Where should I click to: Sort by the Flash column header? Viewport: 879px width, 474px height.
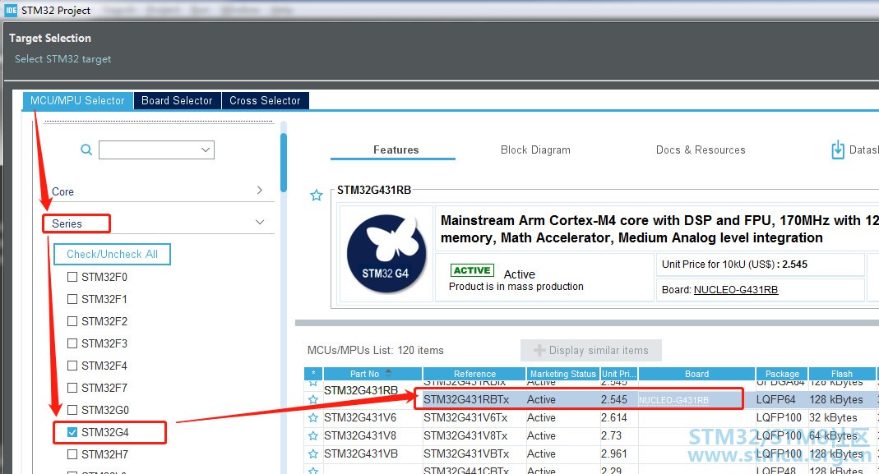841,374
